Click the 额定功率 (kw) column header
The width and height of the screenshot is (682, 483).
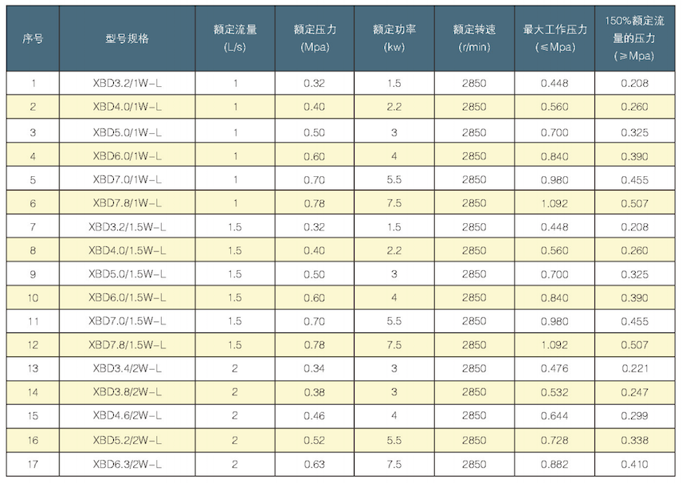click(x=394, y=38)
